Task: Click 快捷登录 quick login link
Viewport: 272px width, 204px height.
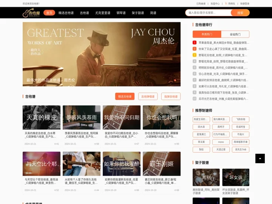Action: (245, 3)
